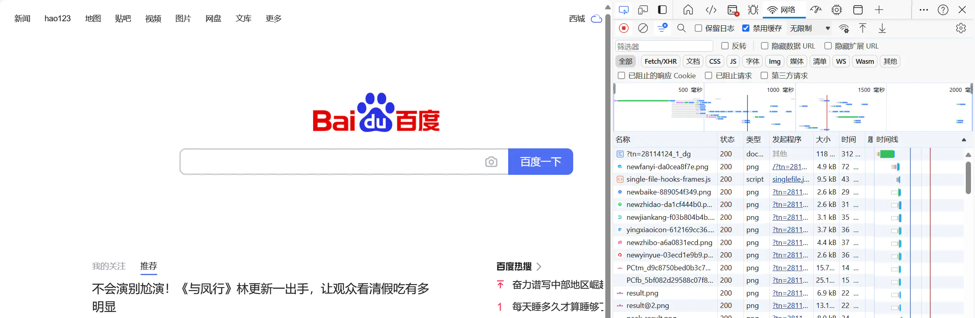Open the Elements code panel icon

coord(711,10)
